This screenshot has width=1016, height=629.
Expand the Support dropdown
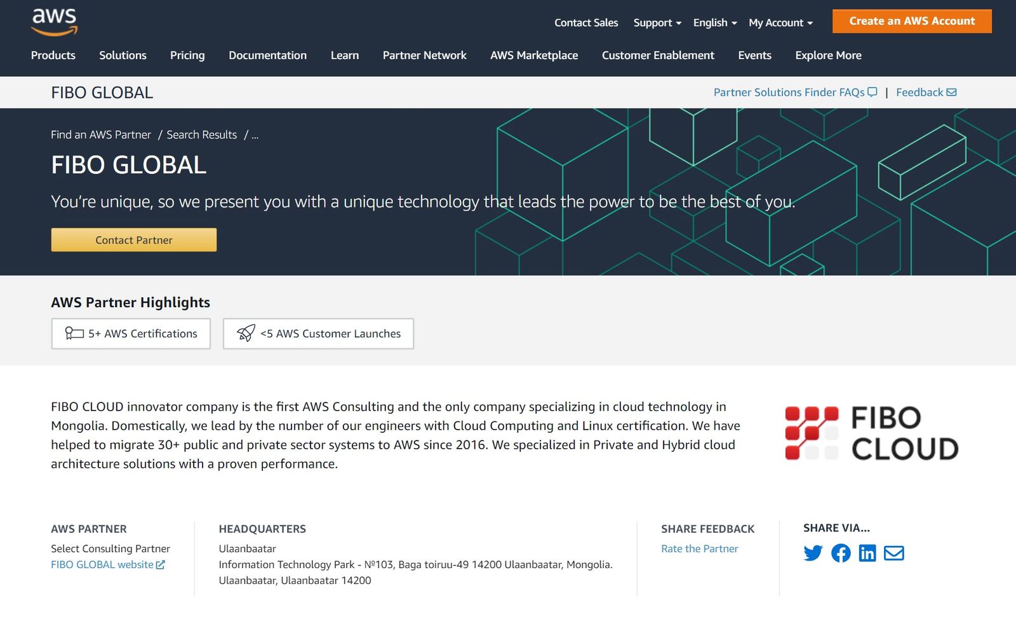coord(657,23)
